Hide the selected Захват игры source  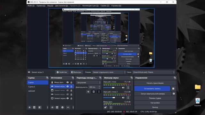(x=68, y=86)
